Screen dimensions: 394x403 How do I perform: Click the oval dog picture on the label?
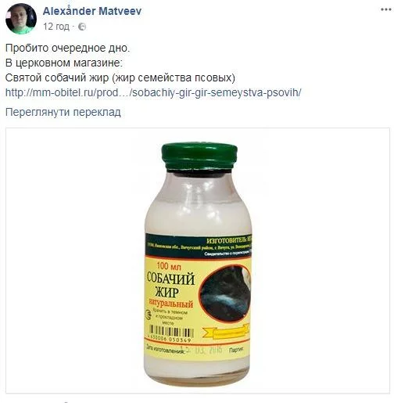pyautogui.click(x=224, y=293)
